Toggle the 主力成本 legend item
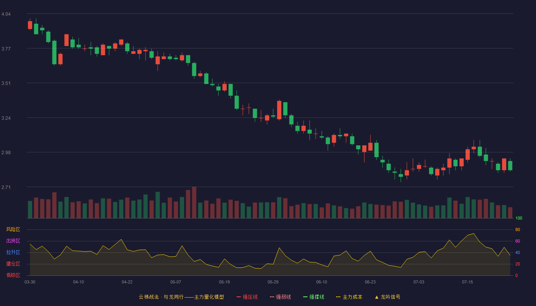 pyautogui.click(x=349, y=297)
